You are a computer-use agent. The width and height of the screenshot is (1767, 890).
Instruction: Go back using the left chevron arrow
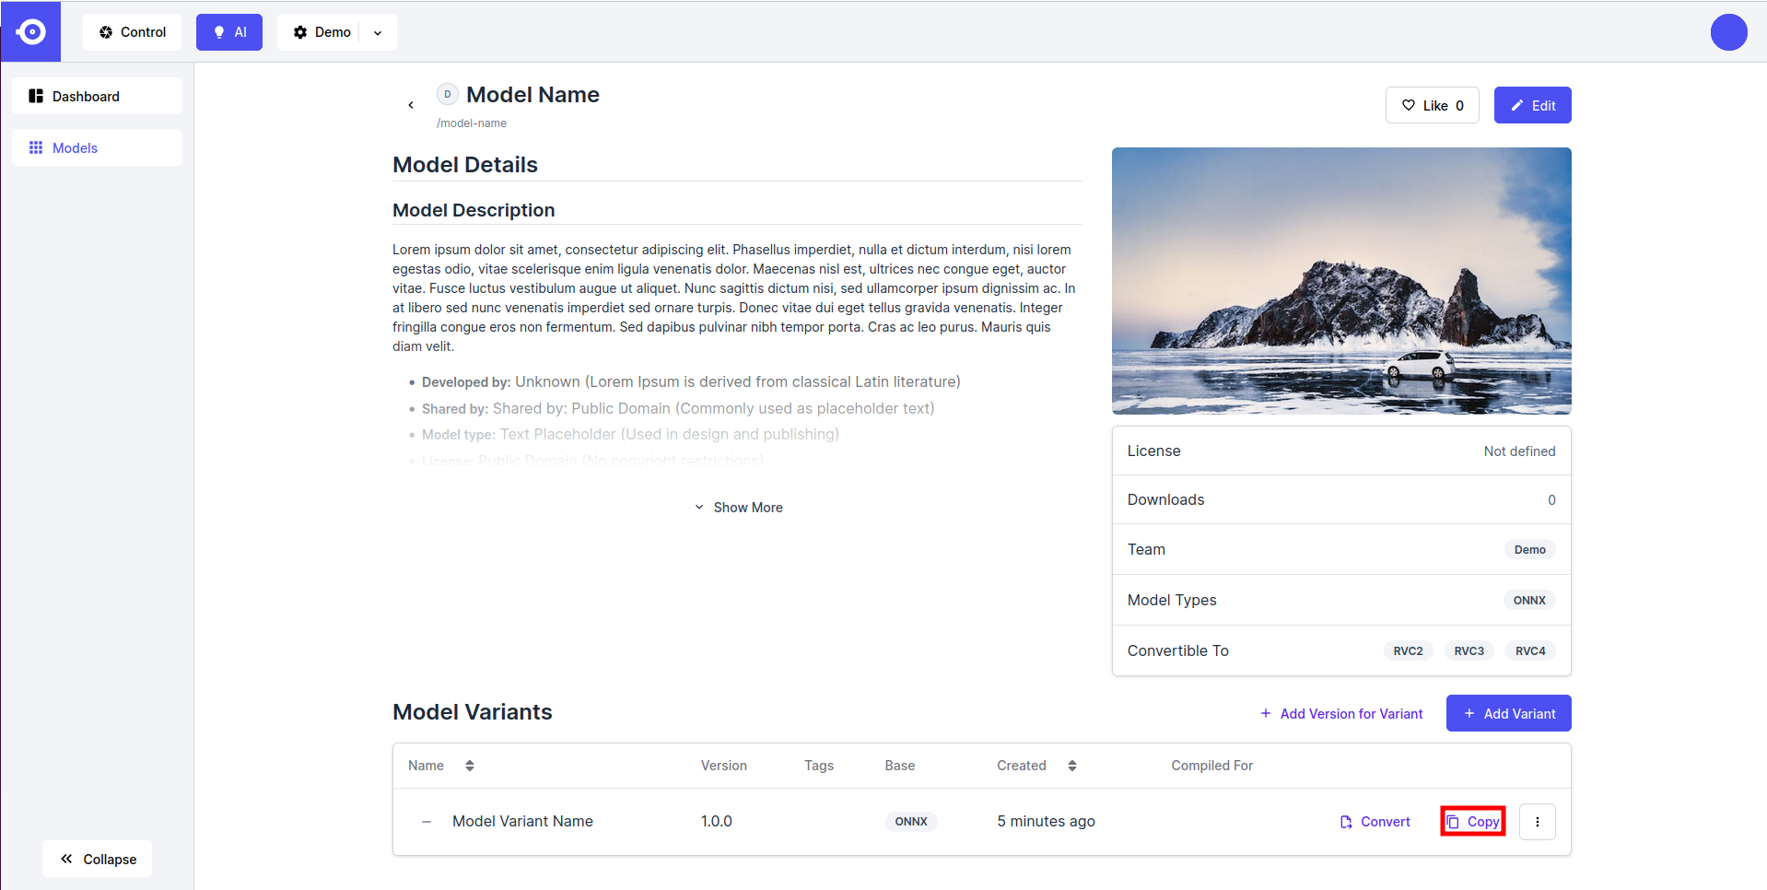pyautogui.click(x=411, y=105)
